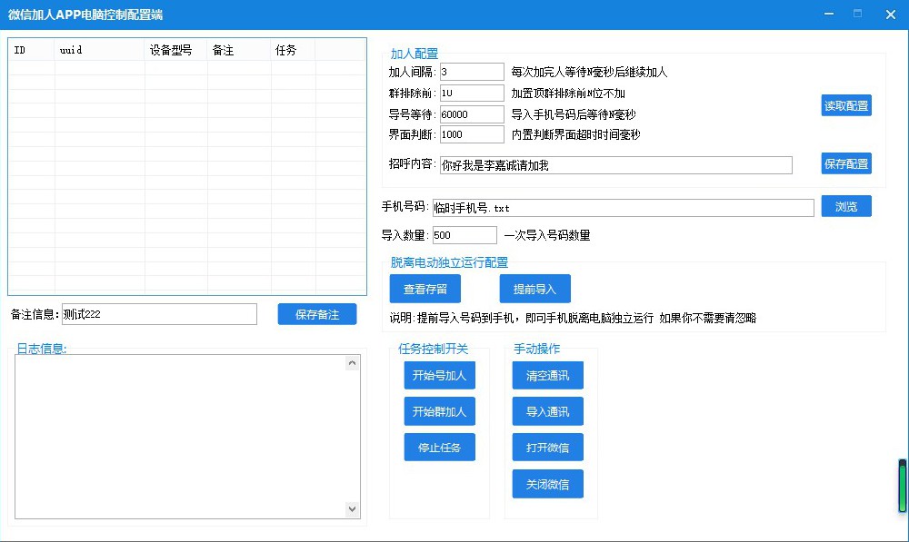Click the 提前导入 button
This screenshot has height=542, width=909.
[534, 289]
